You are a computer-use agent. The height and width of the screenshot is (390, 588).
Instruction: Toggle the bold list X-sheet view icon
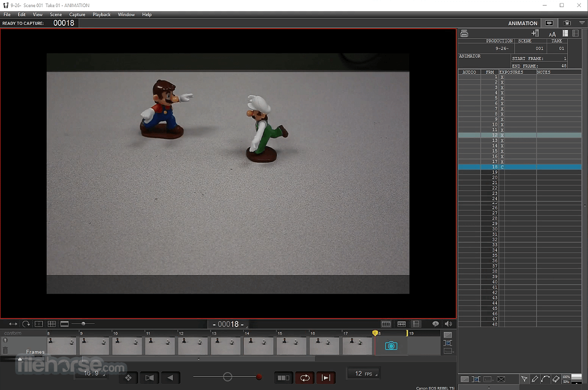(565, 33)
